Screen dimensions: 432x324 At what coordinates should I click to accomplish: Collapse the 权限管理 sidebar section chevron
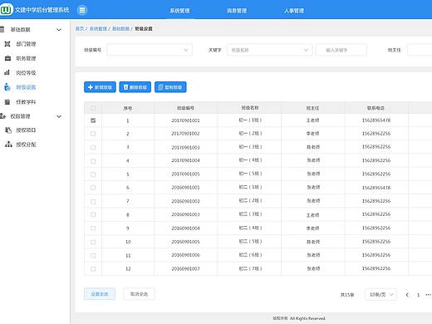[59, 116]
